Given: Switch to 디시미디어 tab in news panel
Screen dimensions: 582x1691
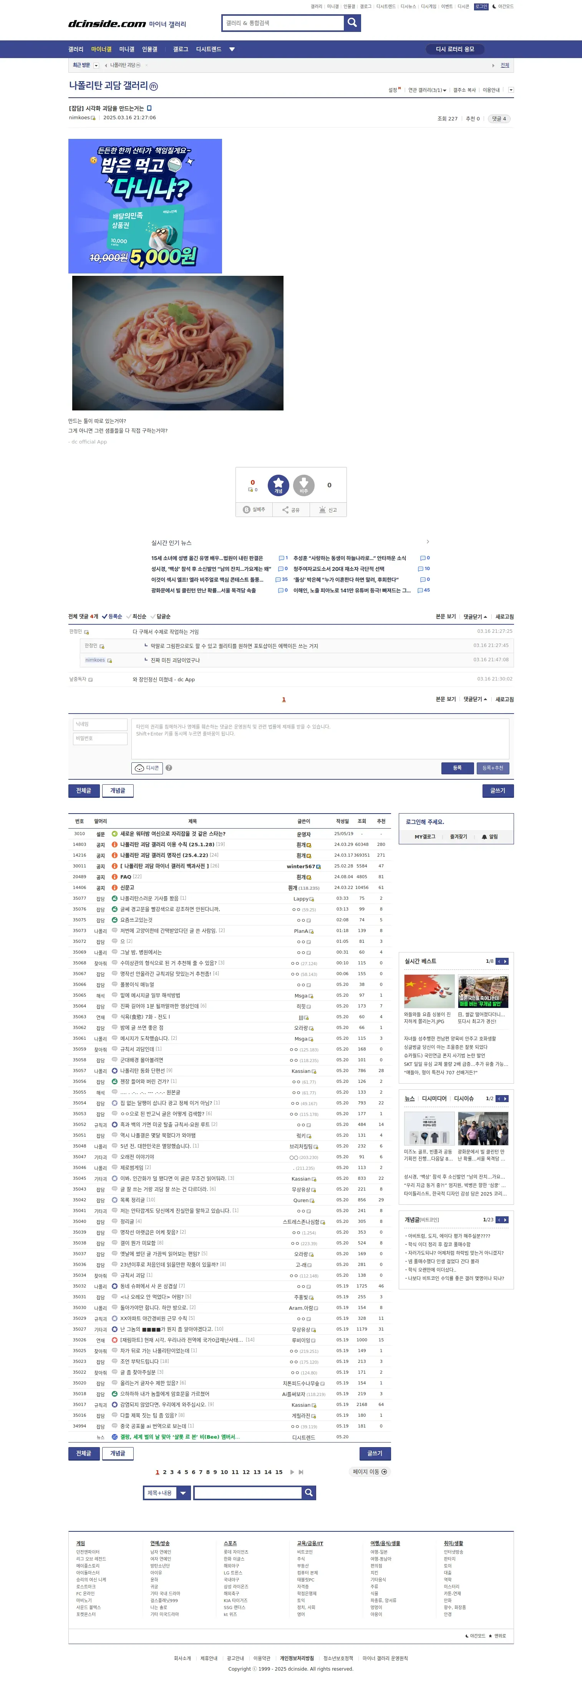Looking at the screenshot, I should coord(434,1098).
